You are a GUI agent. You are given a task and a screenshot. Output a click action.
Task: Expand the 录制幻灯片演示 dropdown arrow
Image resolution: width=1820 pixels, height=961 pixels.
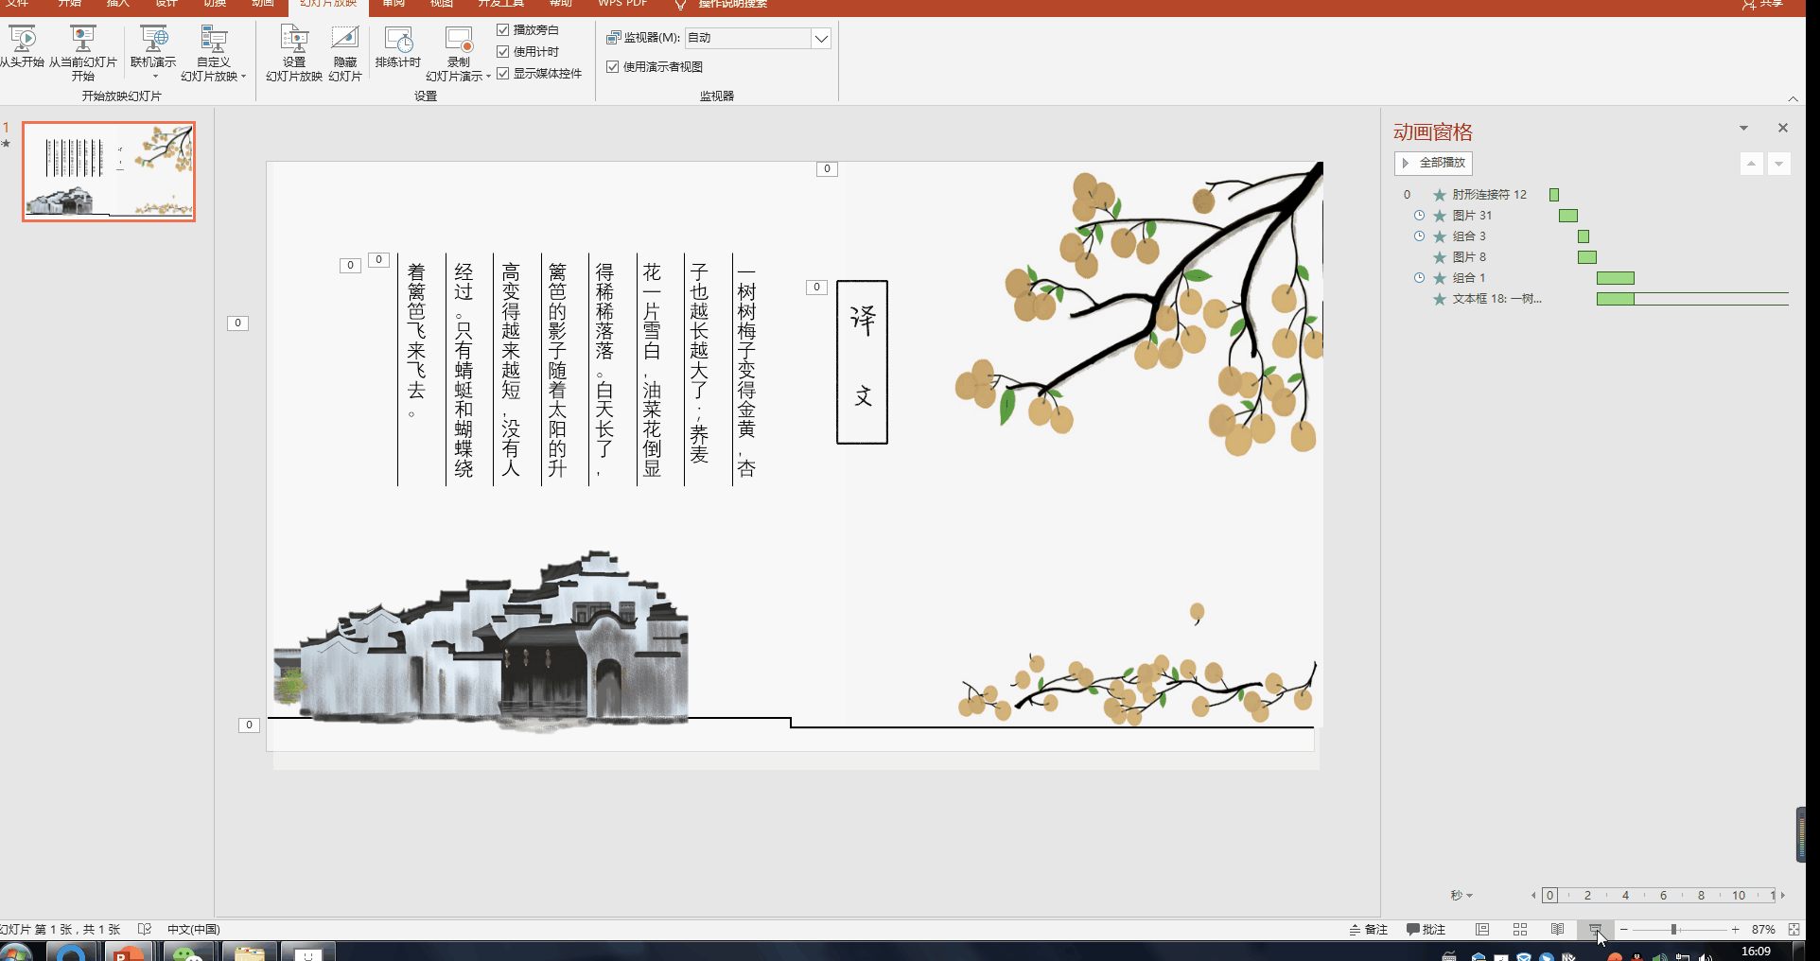(488, 77)
